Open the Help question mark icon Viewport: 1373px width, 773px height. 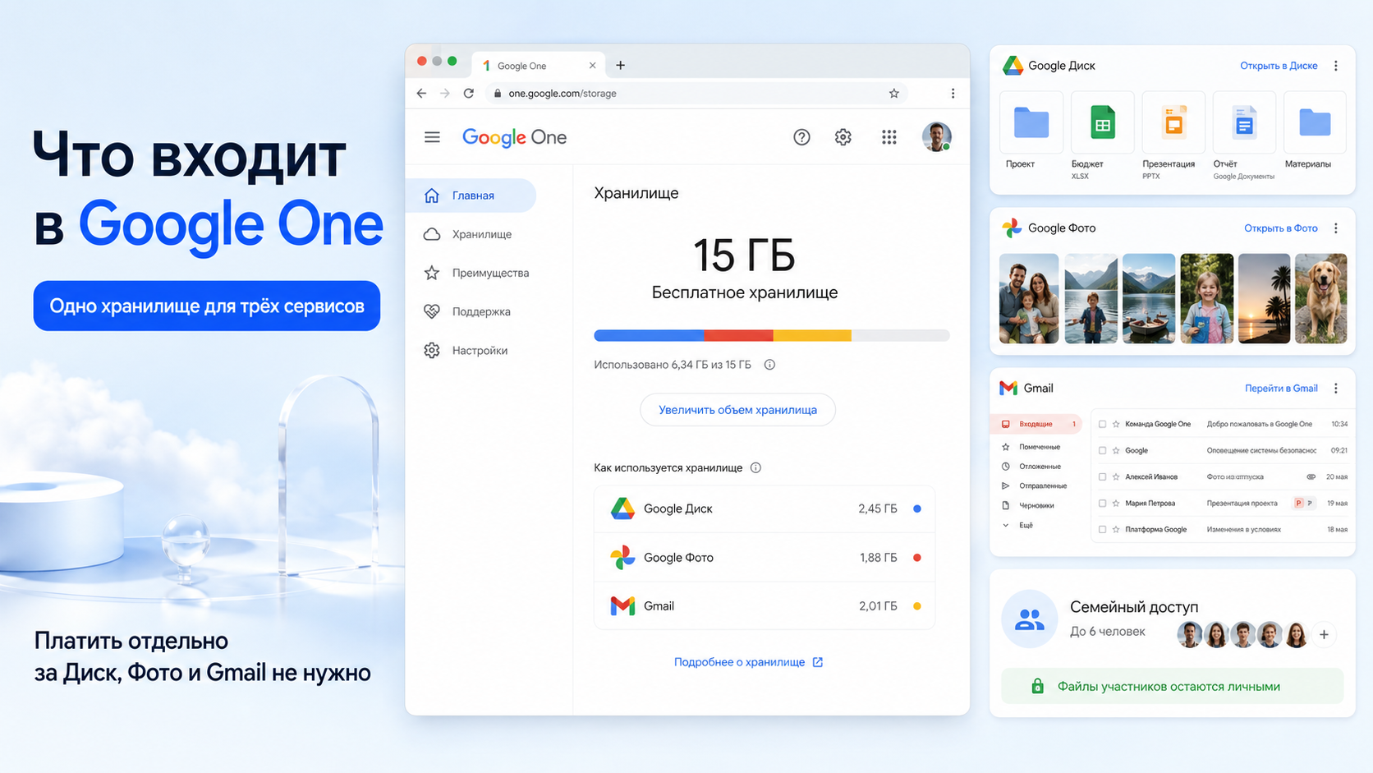pyautogui.click(x=801, y=137)
